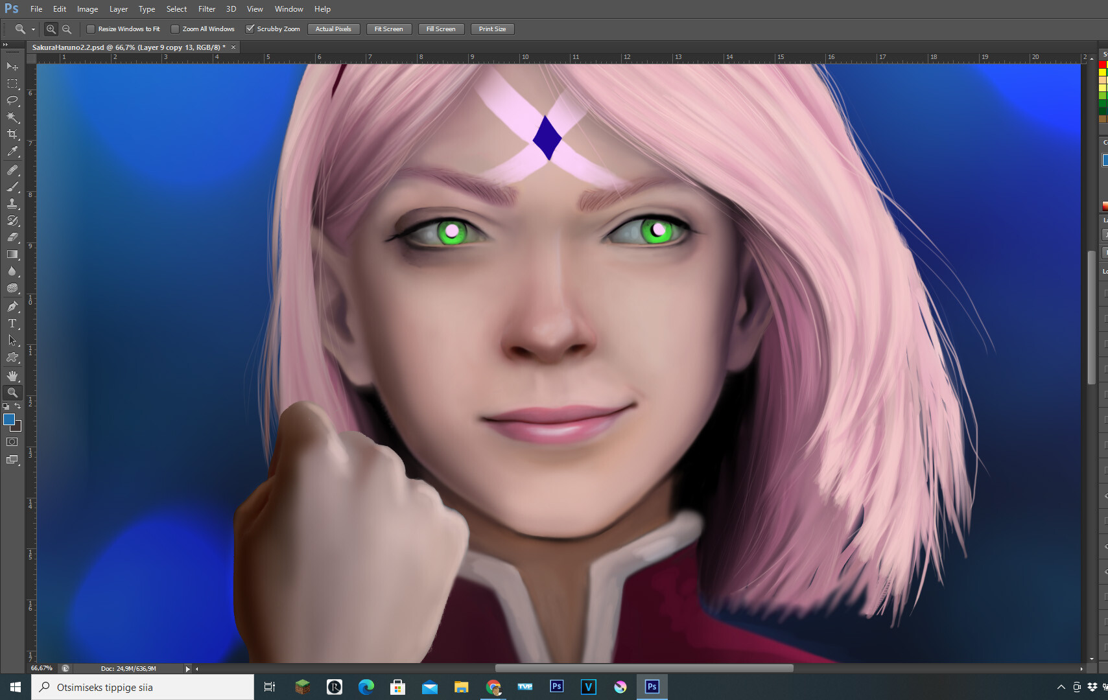The image size is (1108, 700).
Task: Select the Move tool
Action: click(12, 67)
